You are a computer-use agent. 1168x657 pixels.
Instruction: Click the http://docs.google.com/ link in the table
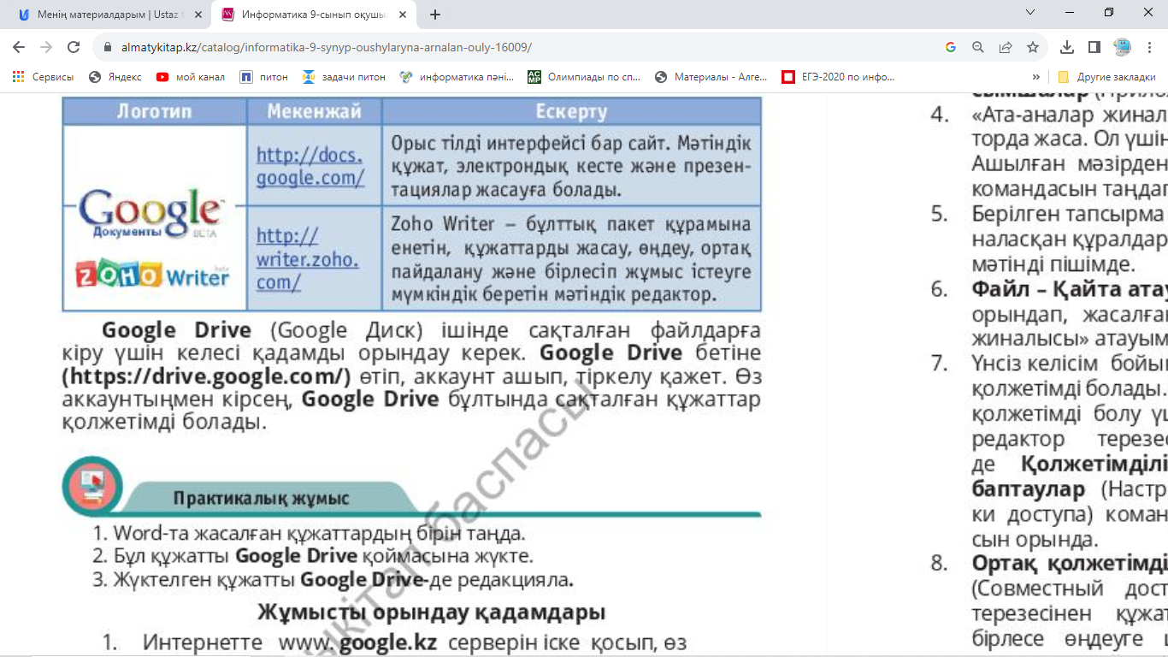coord(311,167)
